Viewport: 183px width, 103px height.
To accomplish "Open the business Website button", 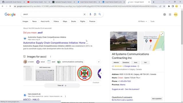I will (116, 62).
